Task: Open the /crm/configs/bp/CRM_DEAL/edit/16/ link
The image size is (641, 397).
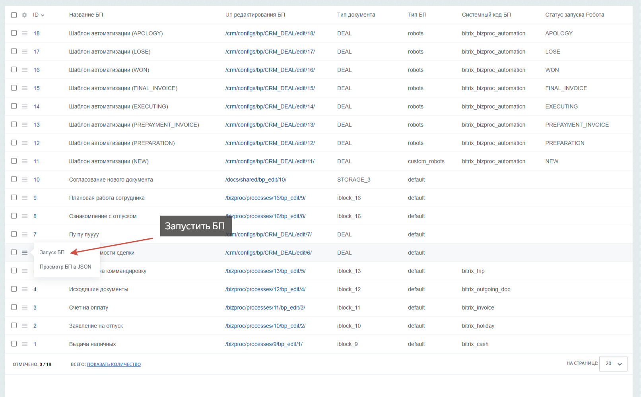Action: pos(270,70)
